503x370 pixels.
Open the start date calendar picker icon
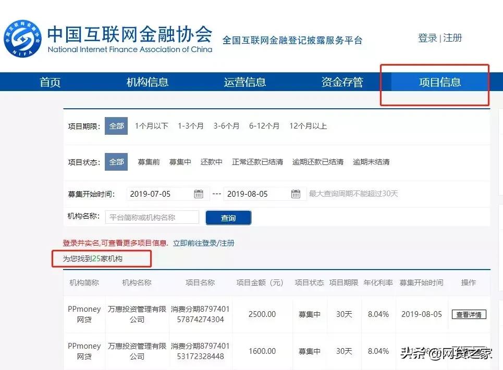point(198,193)
